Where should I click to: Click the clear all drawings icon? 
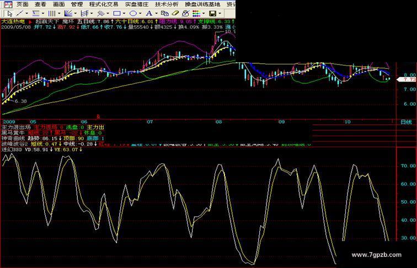point(185,13)
